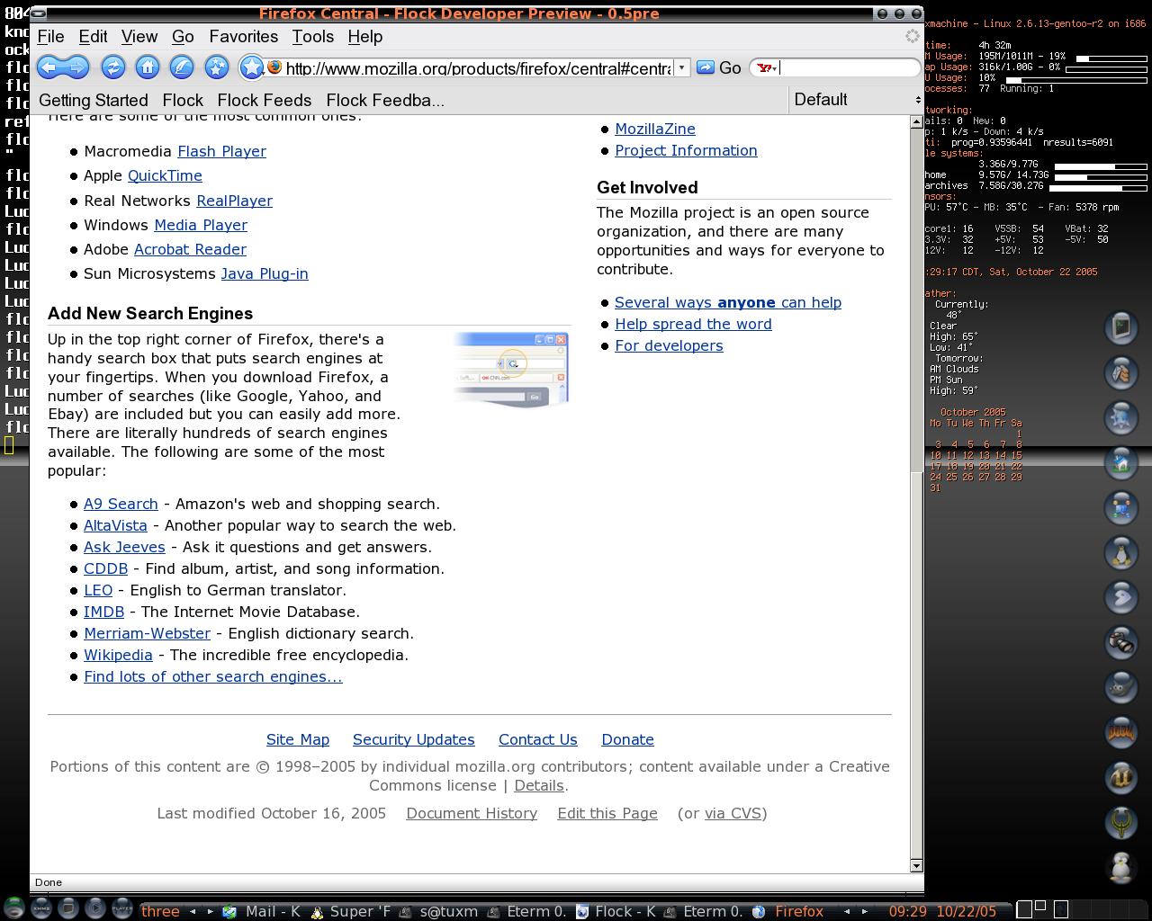1152x921 pixels.
Task: Open the Getting Started bookmark
Action: [x=93, y=101]
